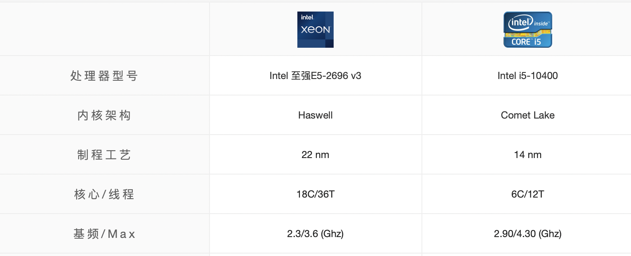Click the 制程工艺 row label
Image resolution: width=631 pixels, height=256 pixels.
coord(104,155)
